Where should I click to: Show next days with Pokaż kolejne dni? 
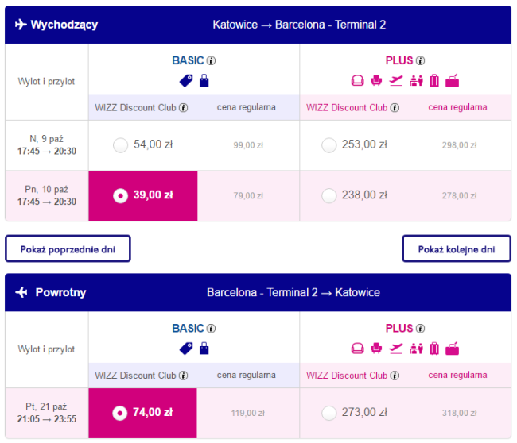[x=457, y=249]
